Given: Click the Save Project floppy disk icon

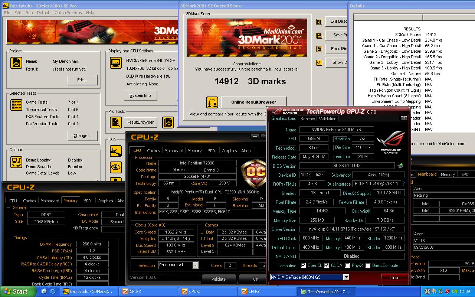Looking at the screenshot, I should tap(319, 35).
